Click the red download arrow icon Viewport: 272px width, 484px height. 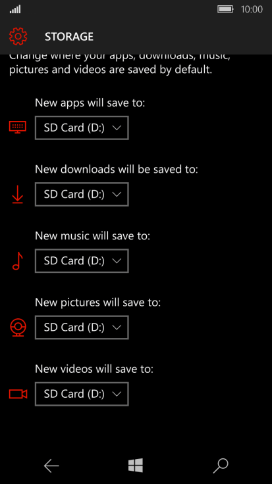coord(18,194)
